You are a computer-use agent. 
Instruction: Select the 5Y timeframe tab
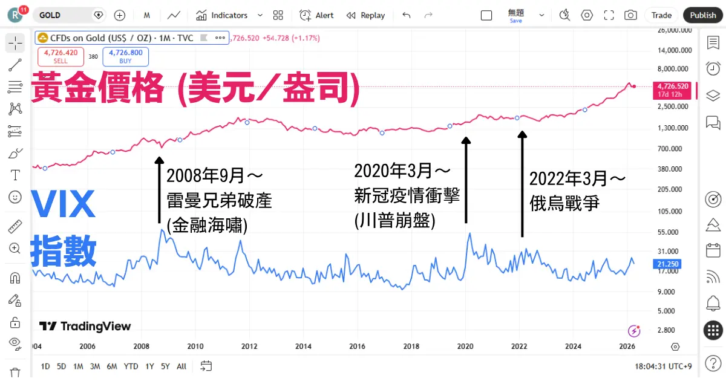165,366
